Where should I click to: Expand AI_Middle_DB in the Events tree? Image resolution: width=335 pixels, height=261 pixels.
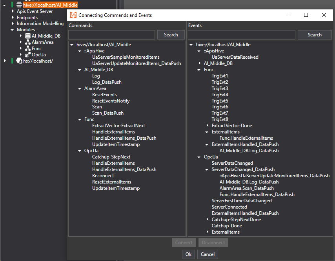(x=200, y=63)
